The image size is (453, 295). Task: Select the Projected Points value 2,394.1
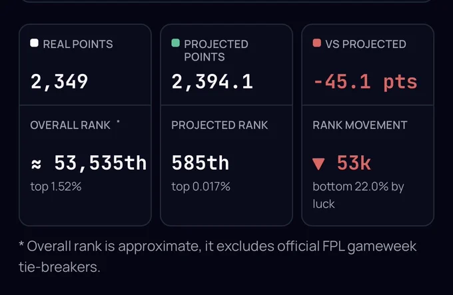click(212, 82)
